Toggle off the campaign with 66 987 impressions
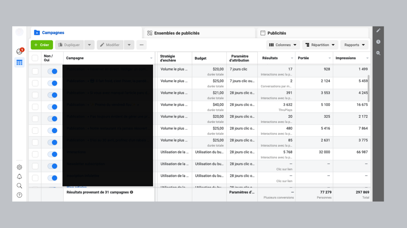 click(52, 154)
